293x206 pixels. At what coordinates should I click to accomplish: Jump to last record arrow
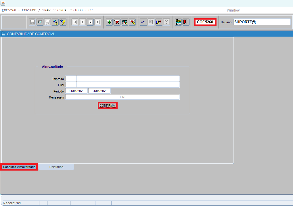[98, 22]
